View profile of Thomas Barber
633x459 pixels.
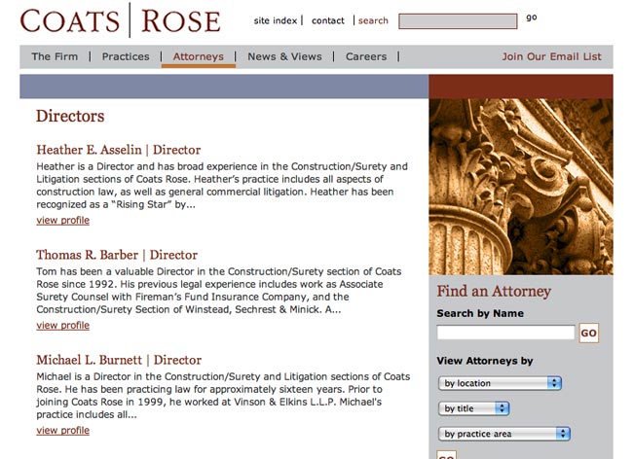pos(63,325)
